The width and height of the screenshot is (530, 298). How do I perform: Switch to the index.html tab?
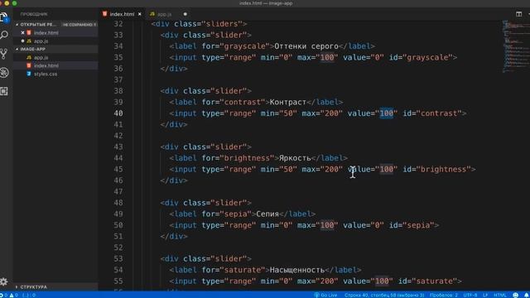122,14
